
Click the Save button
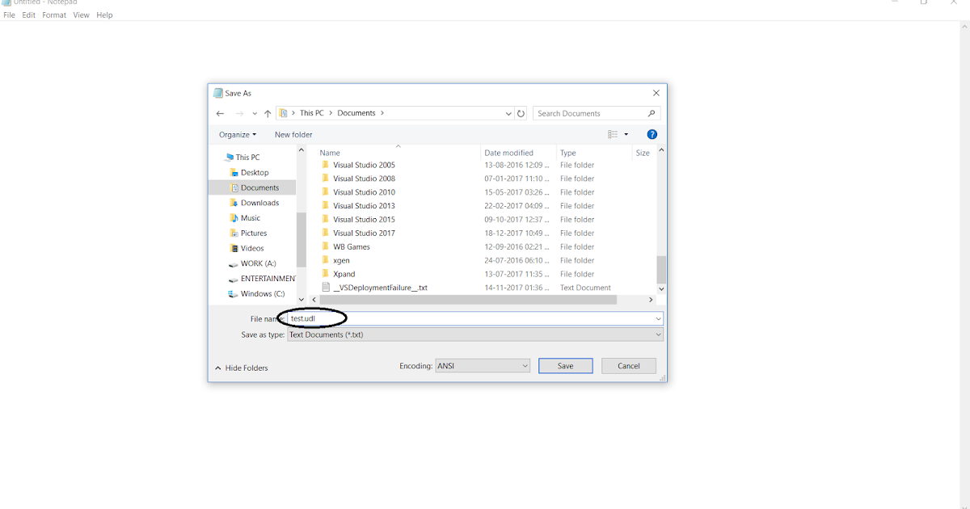565,365
